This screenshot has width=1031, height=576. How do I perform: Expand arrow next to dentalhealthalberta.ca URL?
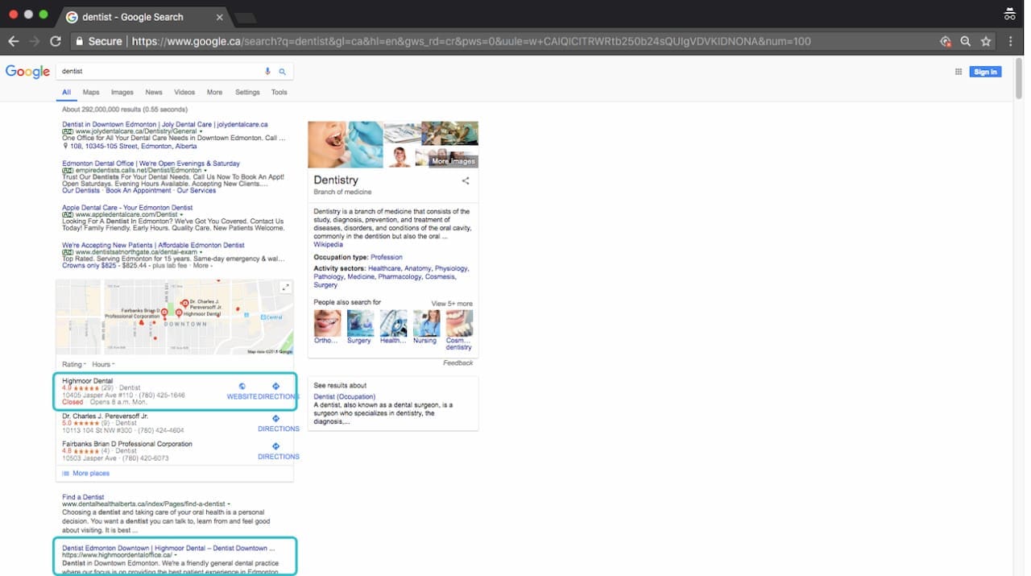[229, 504]
